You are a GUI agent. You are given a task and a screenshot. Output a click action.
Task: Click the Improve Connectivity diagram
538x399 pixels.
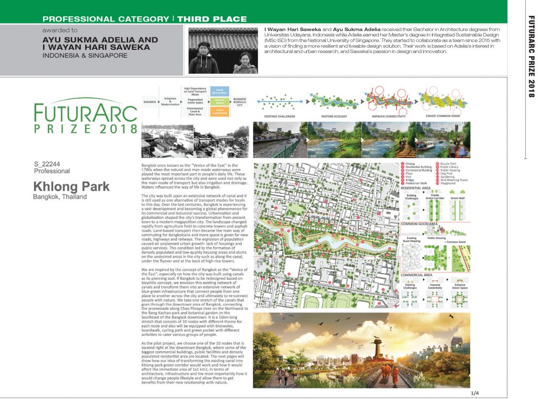pyautogui.click(x=389, y=102)
